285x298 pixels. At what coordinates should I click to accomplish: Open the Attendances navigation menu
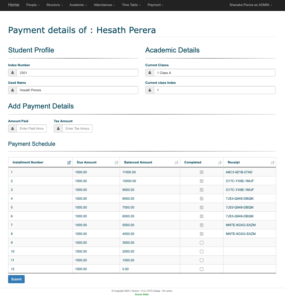point(104,5)
